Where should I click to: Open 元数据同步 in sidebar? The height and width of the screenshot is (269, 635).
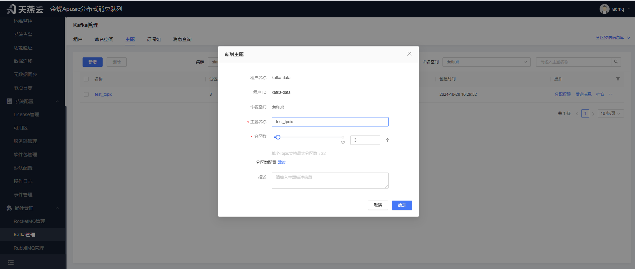25,74
